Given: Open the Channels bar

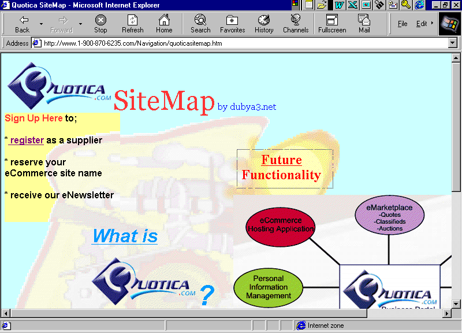Looking at the screenshot, I should tap(296, 24).
